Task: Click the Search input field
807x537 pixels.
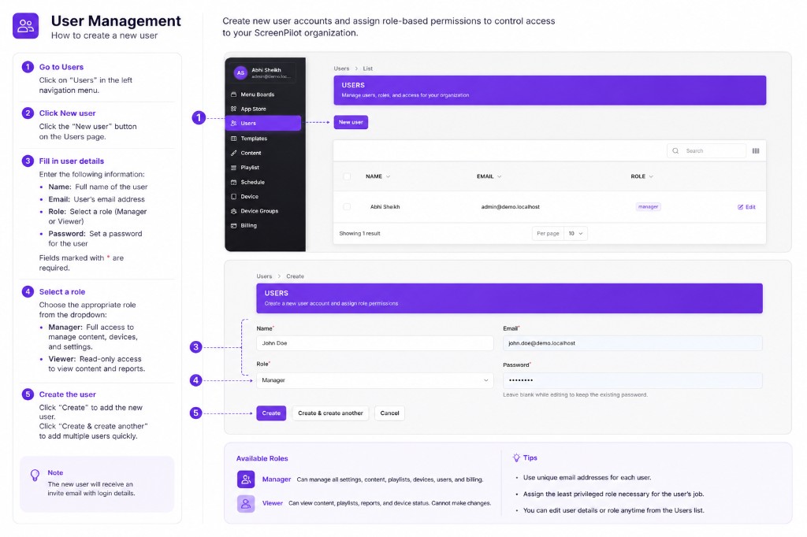Action: [707, 150]
